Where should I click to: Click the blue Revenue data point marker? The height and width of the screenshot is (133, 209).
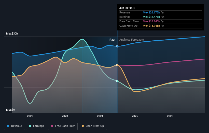tap(117, 46)
